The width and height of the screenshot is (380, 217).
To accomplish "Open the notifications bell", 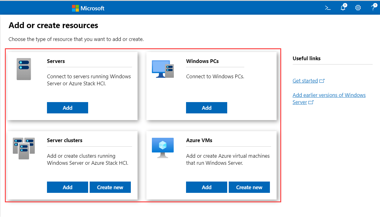I will 343,8.
